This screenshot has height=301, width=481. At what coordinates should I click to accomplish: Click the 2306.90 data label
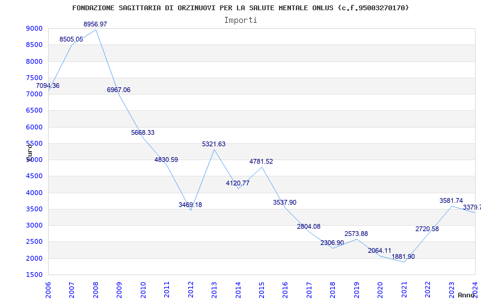pyautogui.click(x=332, y=243)
